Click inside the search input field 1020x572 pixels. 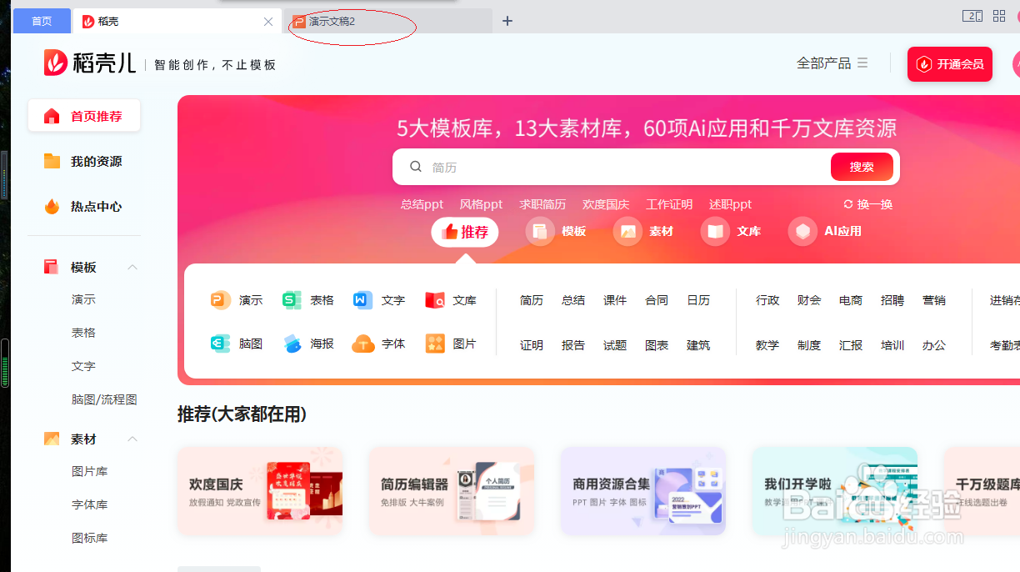(x=583, y=166)
